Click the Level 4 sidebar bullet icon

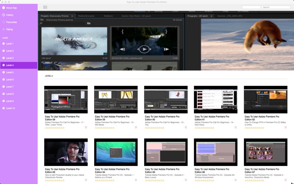pyautogui.click(x=4, y=65)
